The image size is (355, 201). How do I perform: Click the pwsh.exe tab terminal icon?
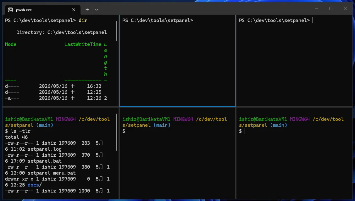[10, 10]
